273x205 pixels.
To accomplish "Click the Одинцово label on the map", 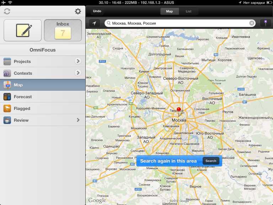I will [x=111, y=146].
